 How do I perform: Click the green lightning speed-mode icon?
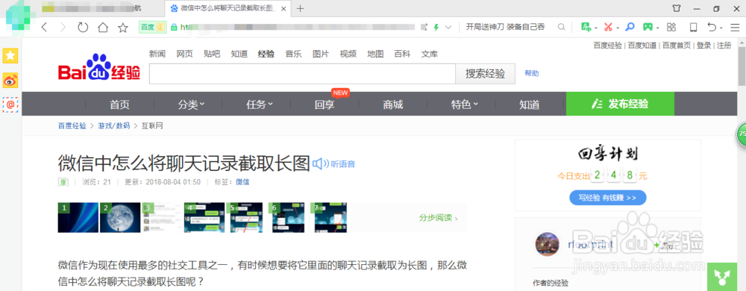pyautogui.click(x=436, y=28)
